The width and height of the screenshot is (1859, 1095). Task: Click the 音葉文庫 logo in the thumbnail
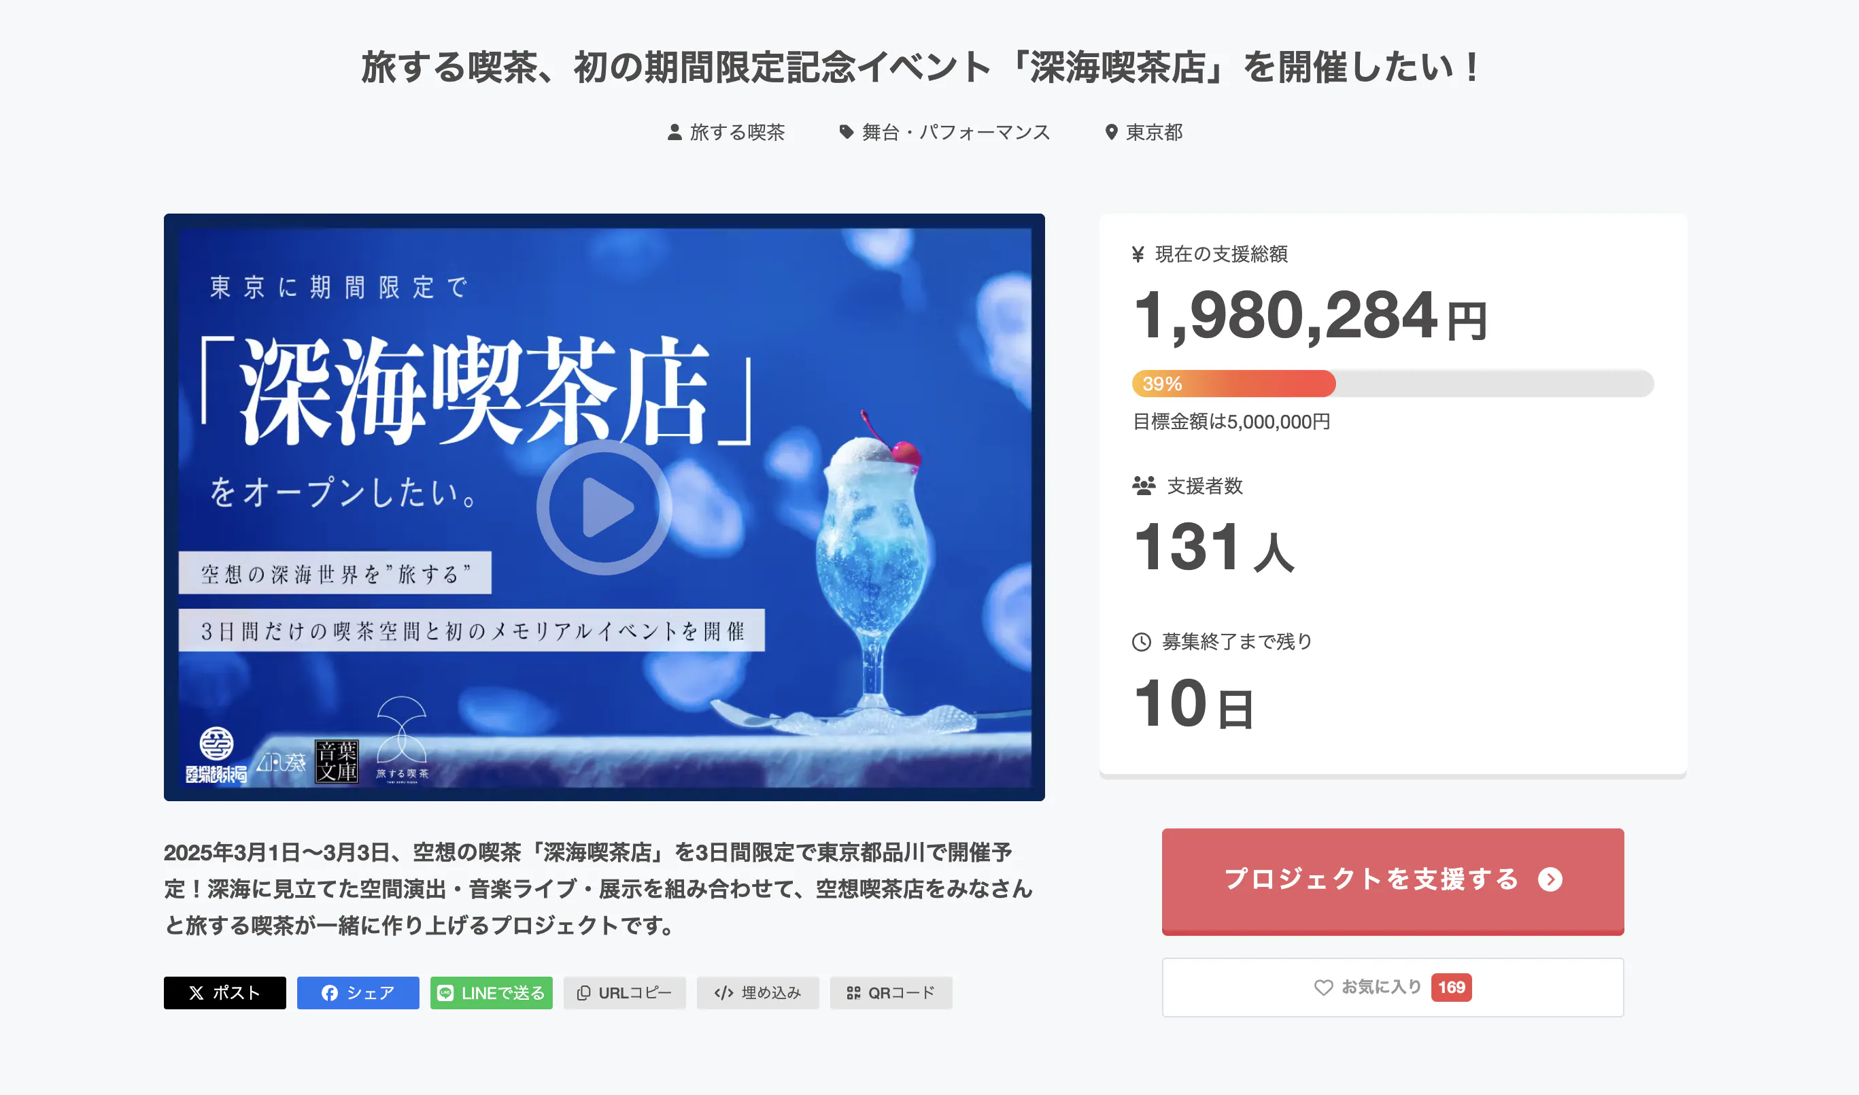337,762
